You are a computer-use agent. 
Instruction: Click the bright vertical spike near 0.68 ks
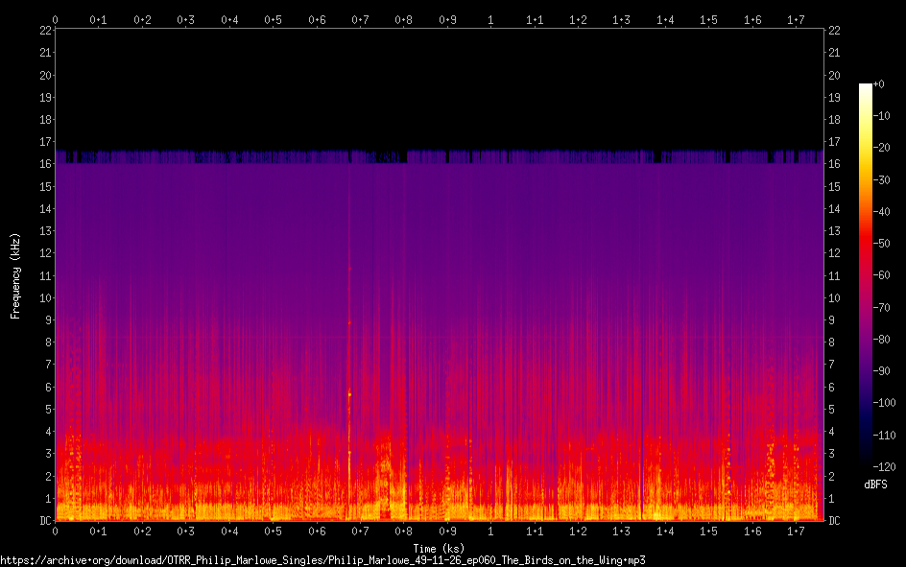(349, 393)
